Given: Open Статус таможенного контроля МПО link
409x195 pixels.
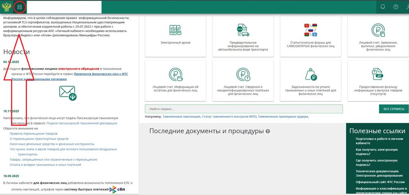Looking at the screenshot, I should 229,117.
